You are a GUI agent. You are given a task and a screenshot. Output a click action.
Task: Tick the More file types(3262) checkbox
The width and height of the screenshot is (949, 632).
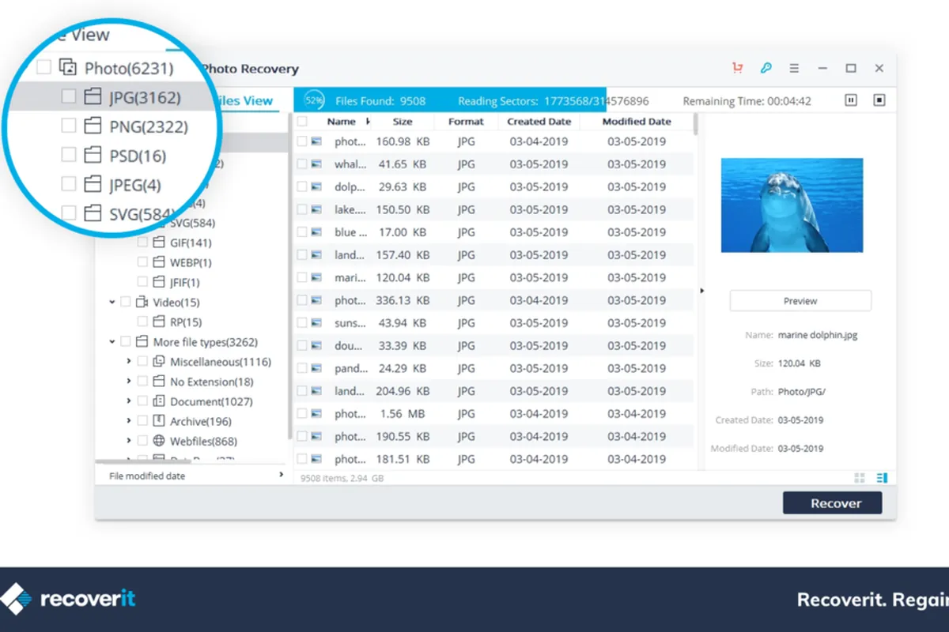click(x=126, y=342)
